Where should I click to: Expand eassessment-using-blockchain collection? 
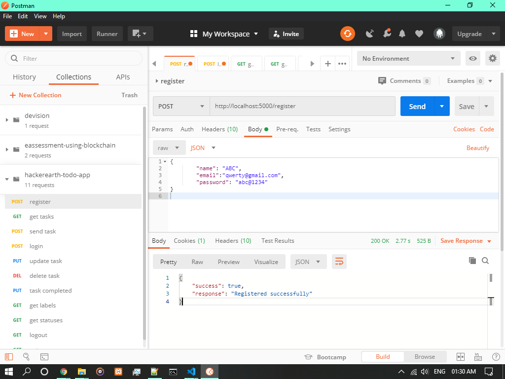point(7,150)
